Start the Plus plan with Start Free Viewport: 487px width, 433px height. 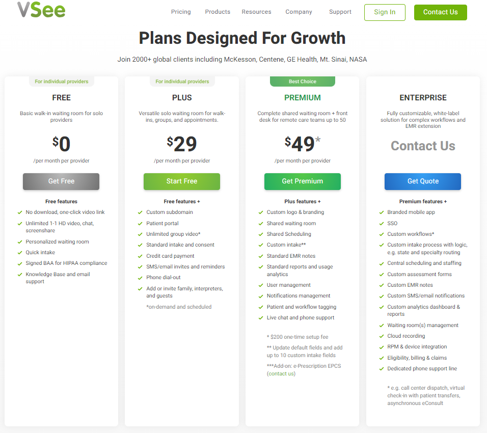182,181
